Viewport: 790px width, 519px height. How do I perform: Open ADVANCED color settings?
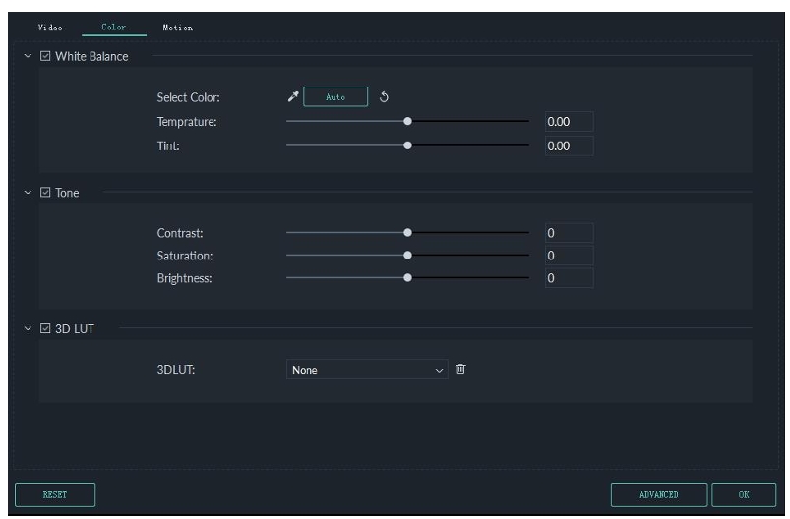point(659,494)
